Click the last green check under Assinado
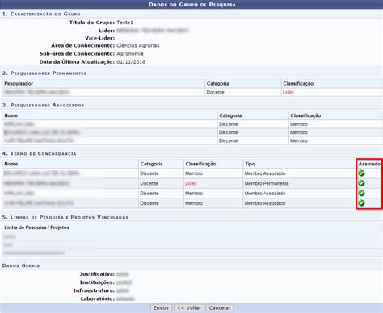Image resolution: width=383 pixels, height=313 pixels. (361, 203)
